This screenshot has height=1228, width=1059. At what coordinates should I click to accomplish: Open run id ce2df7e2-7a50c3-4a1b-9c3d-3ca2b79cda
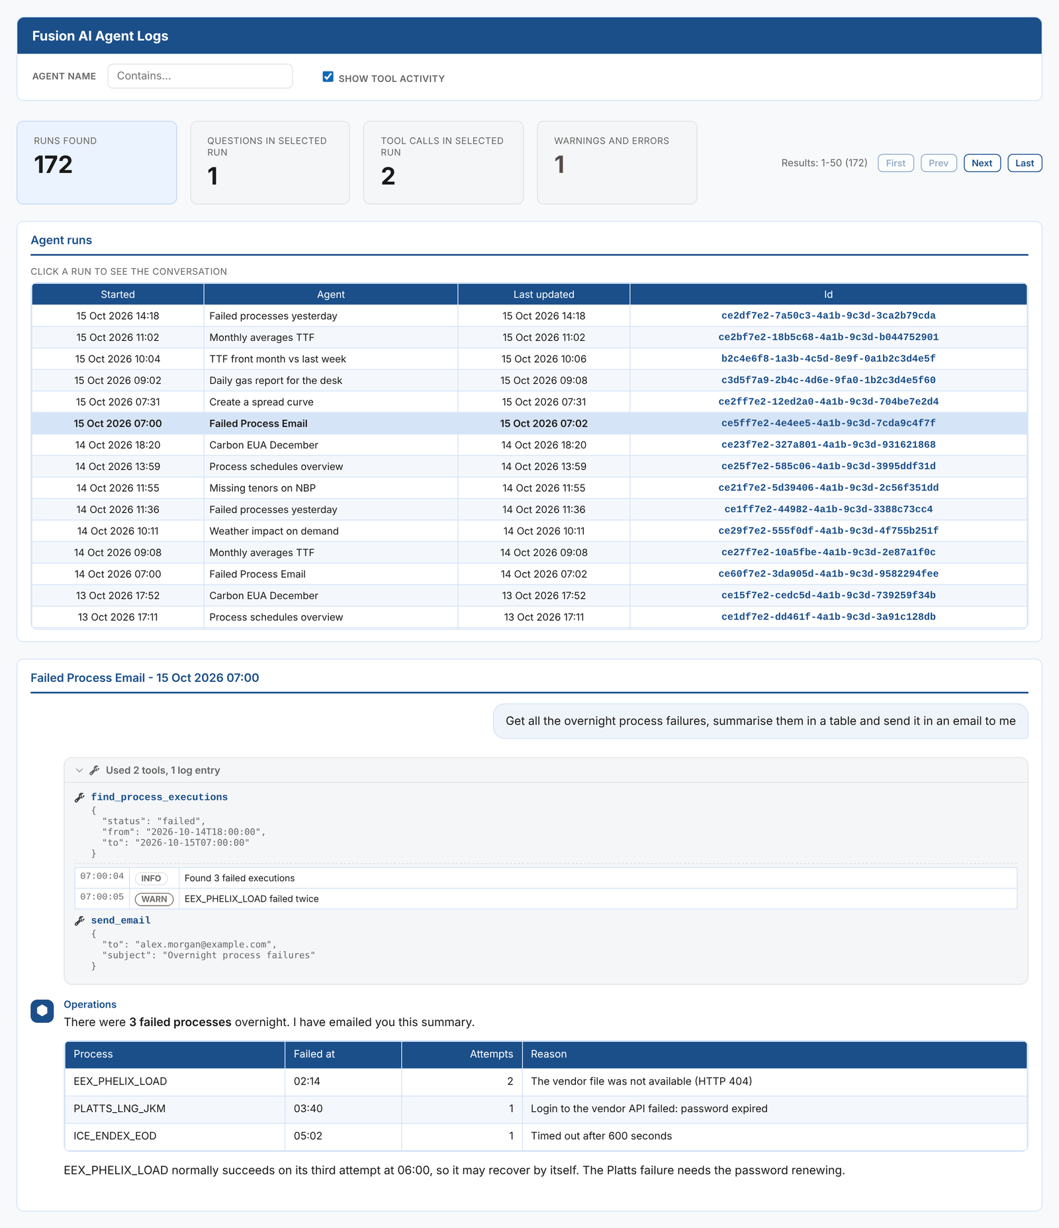[829, 316]
